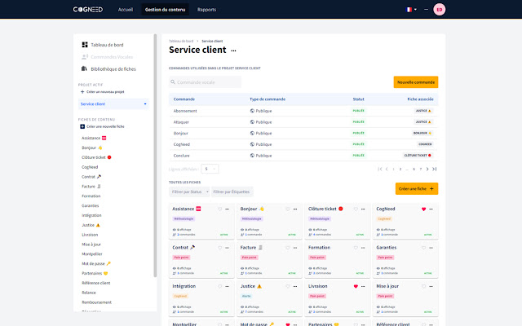Click plus icon for Créer une nouvelle fiche
The height and width of the screenshot is (326, 522).
tap(82, 126)
